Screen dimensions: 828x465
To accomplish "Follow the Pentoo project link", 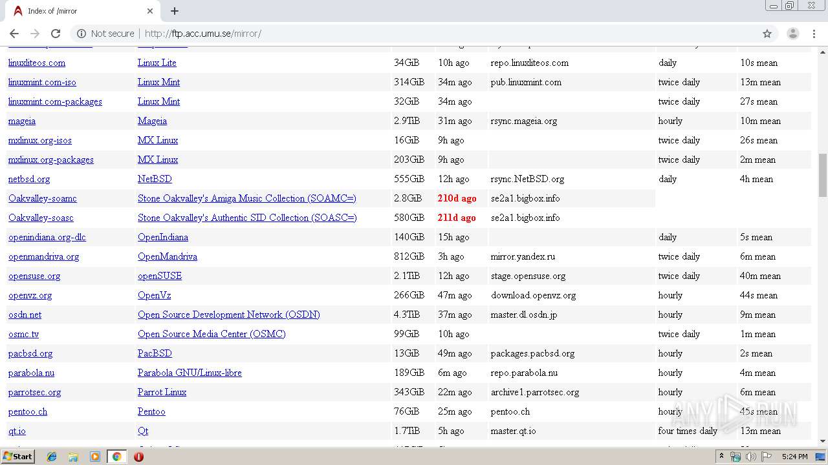I will [151, 411].
